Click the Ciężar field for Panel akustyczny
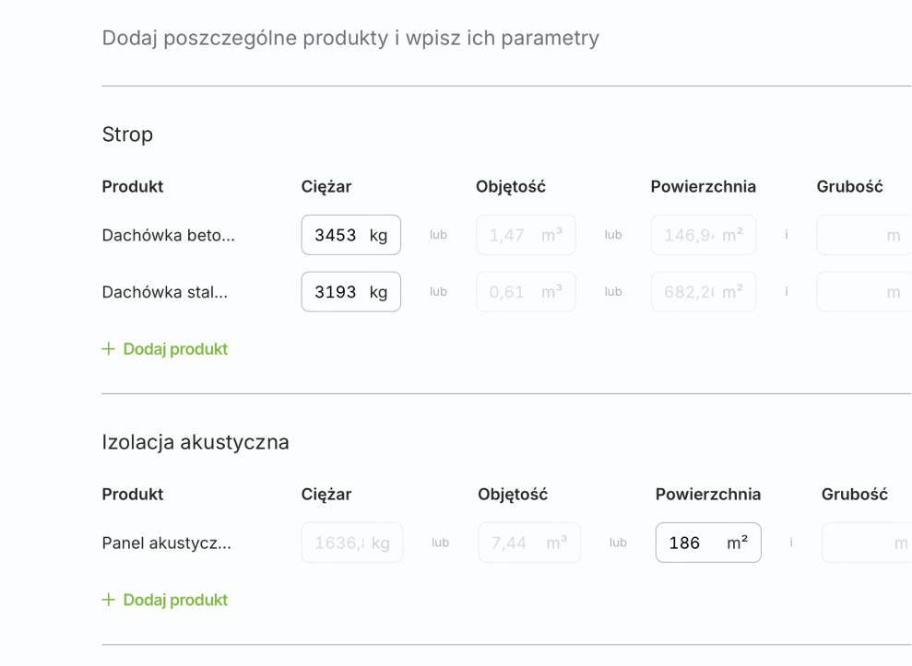Image resolution: width=912 pixels, height=666 pixels. pyautogui.click(x=351, y=543)
